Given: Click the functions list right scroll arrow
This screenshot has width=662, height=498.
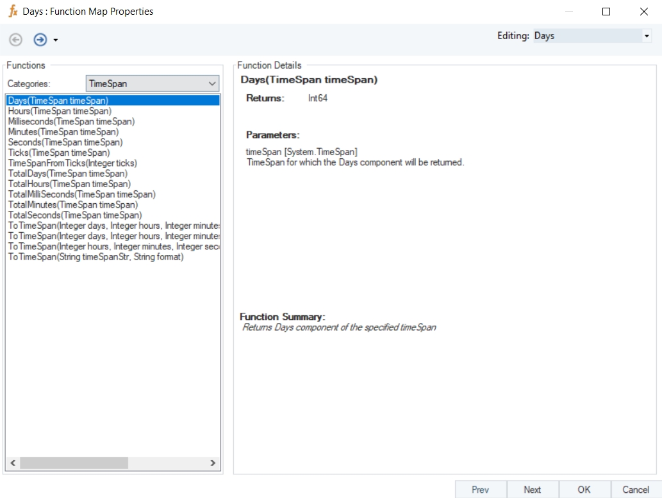Looking at the screenshot, I should coord(214,463).
